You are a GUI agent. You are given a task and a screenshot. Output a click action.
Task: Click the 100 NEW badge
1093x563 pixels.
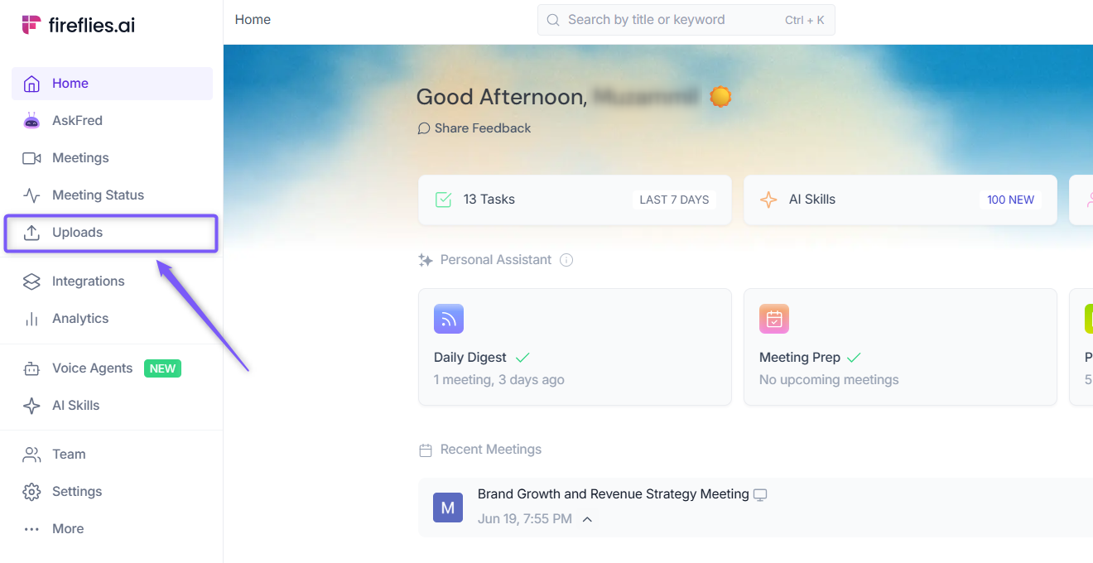click(x=1010, y=200)
